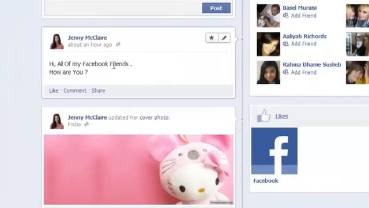This screenshot has width=369, height=208.
Task: Click timeline dot beside the status post
Action: point(242,39)
